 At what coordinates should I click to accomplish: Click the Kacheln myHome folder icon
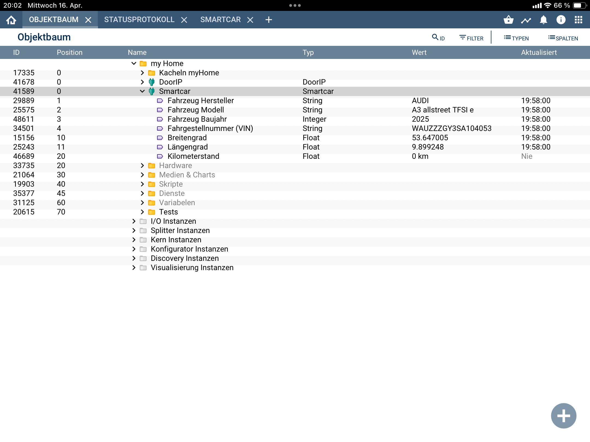152,73
